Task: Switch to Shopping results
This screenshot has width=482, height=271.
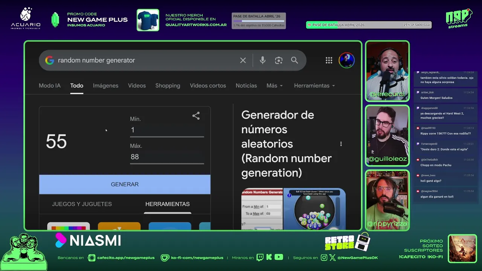Action: [x=168, y=85]
